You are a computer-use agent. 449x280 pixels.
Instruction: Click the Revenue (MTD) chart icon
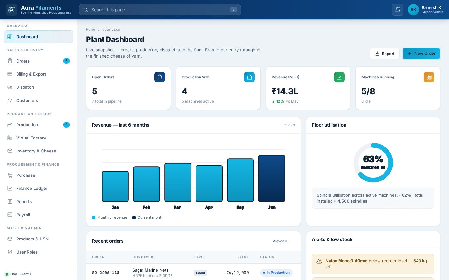pyautogui.click(x=339, y=77)
